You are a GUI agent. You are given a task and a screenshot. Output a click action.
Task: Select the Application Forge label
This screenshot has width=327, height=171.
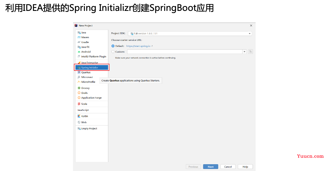pos(91,98)
